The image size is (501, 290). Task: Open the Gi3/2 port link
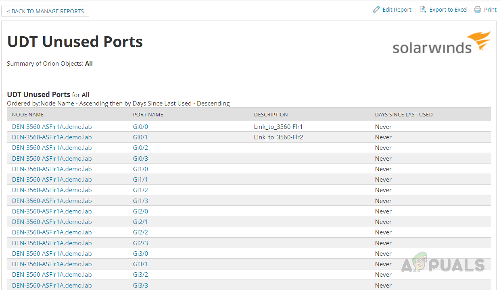(140, 274)
